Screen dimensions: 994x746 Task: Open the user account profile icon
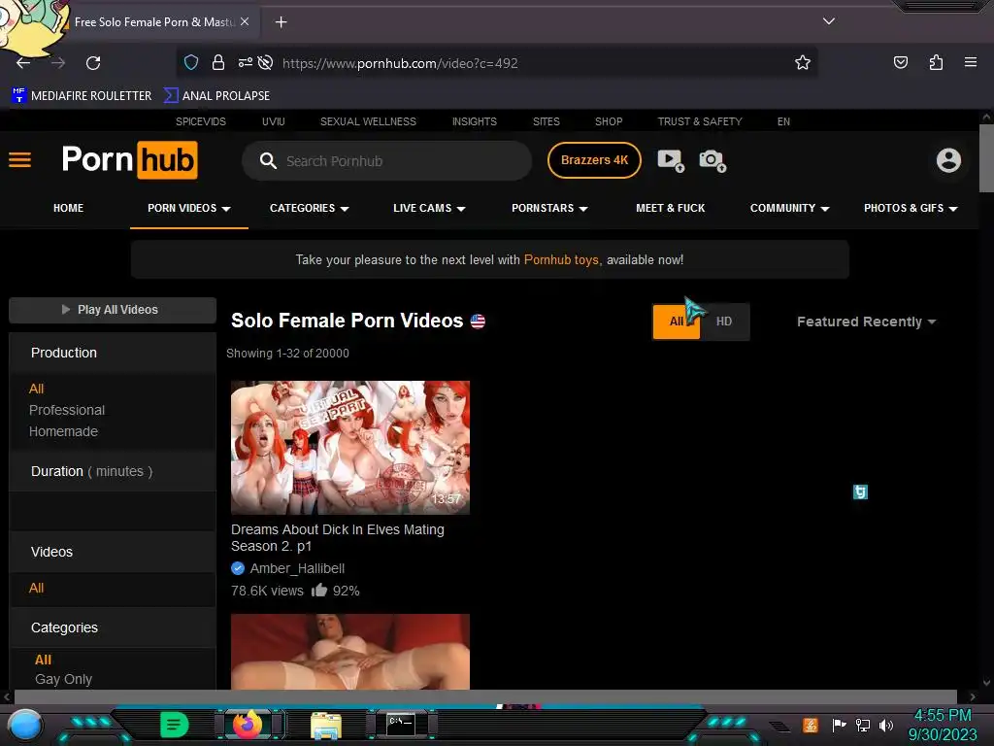[948, 160]
